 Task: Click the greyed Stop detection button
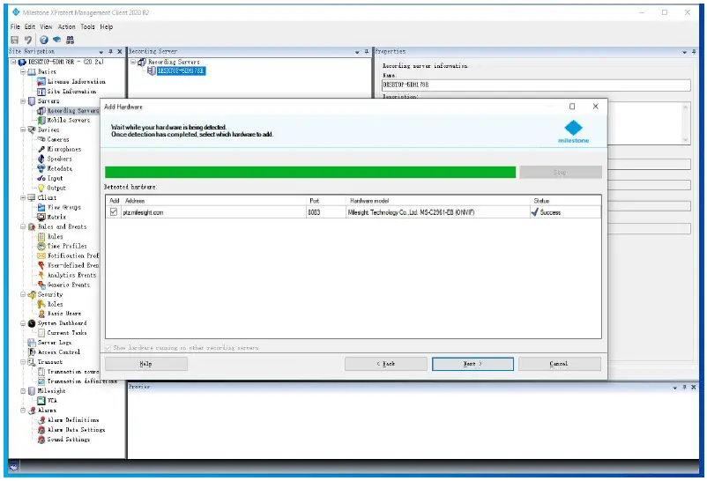[561, 172]
